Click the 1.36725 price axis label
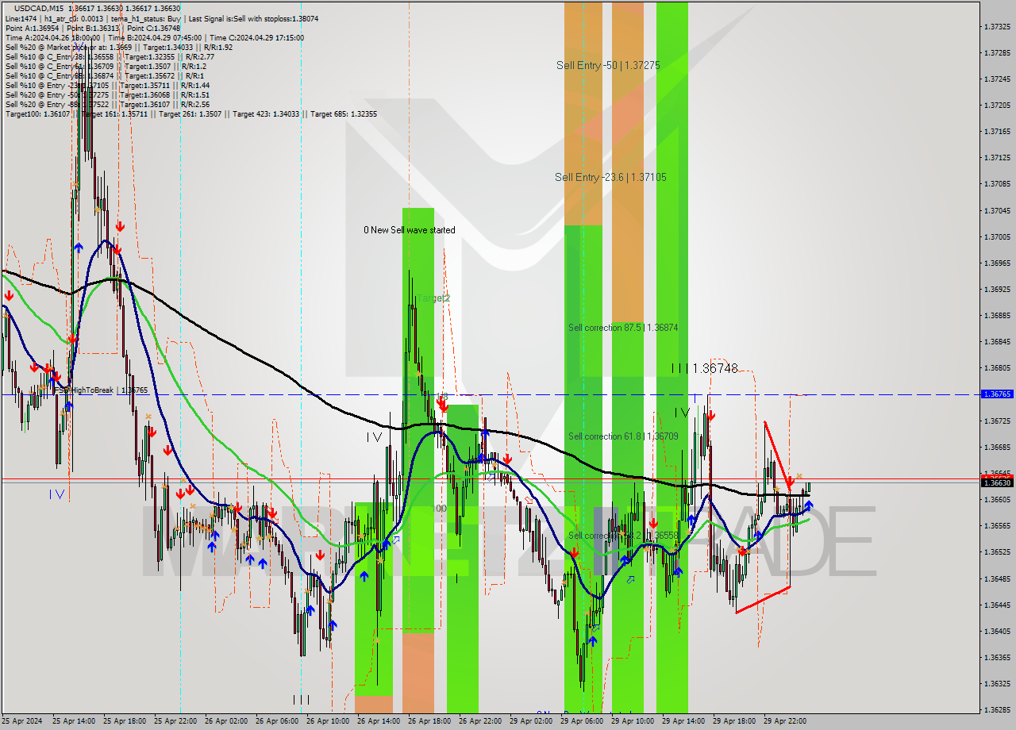 click(x=997, y=421)
